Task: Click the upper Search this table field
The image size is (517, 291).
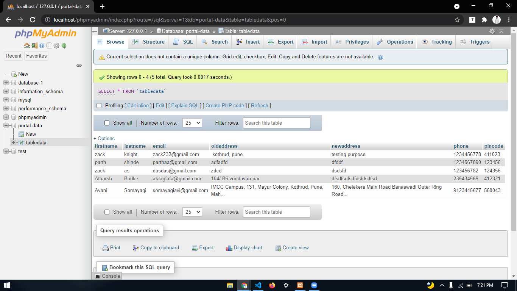Action: coord(277,123)
